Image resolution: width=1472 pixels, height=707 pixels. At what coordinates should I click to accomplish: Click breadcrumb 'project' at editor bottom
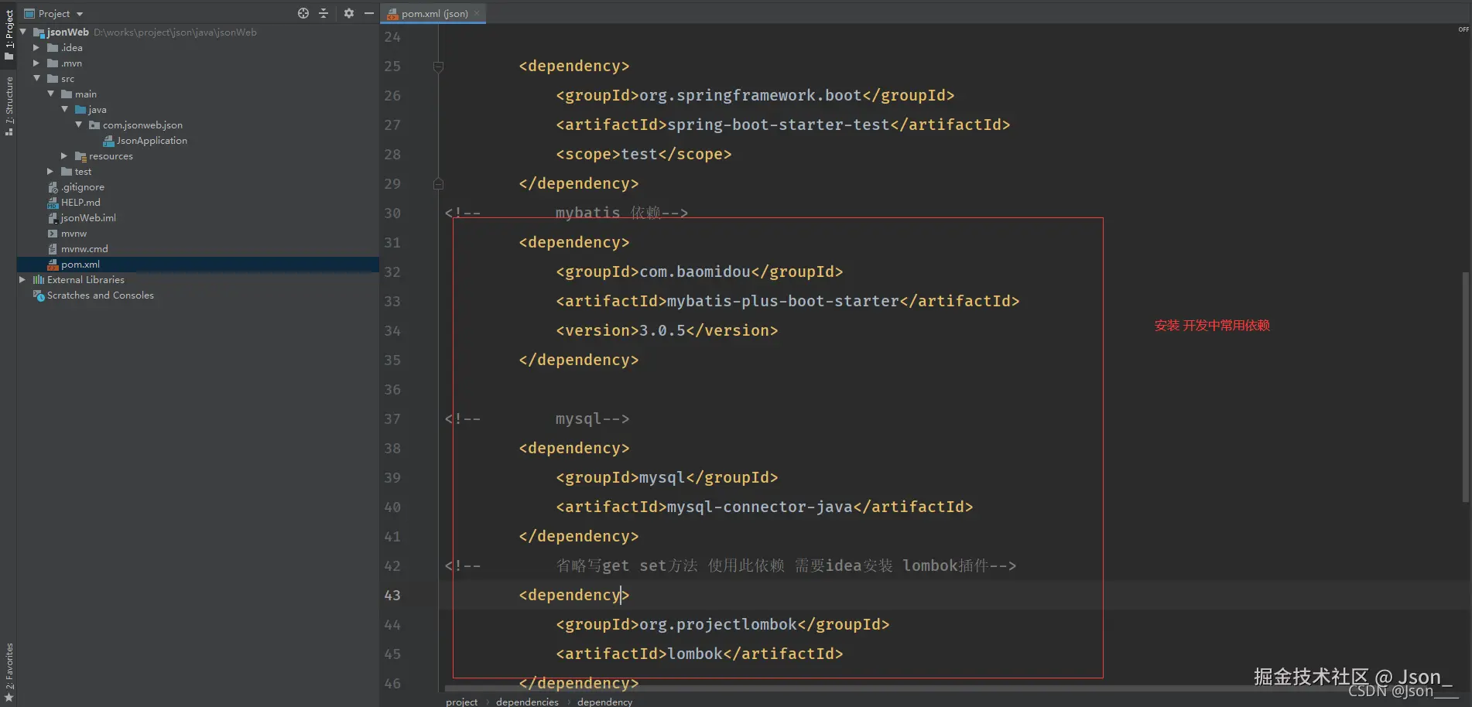[462, 702]
